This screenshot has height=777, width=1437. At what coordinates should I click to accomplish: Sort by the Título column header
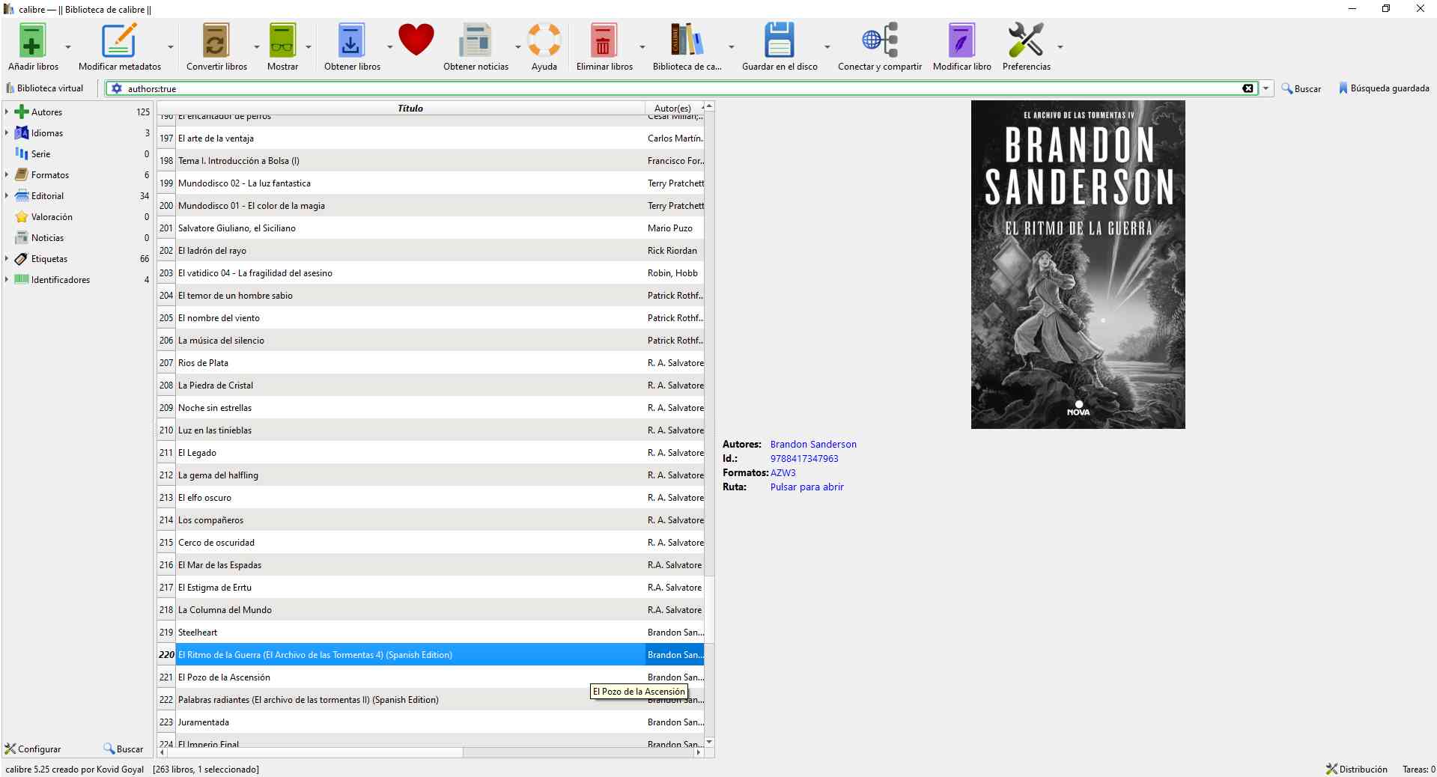pos(410,109)
